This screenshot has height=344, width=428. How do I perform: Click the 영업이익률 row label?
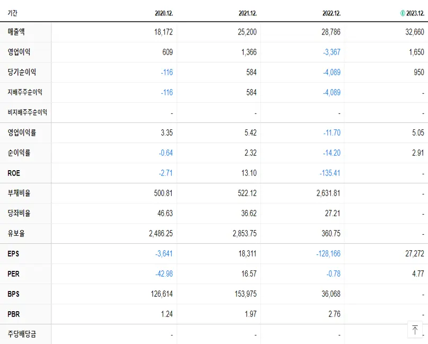point(22,133)
